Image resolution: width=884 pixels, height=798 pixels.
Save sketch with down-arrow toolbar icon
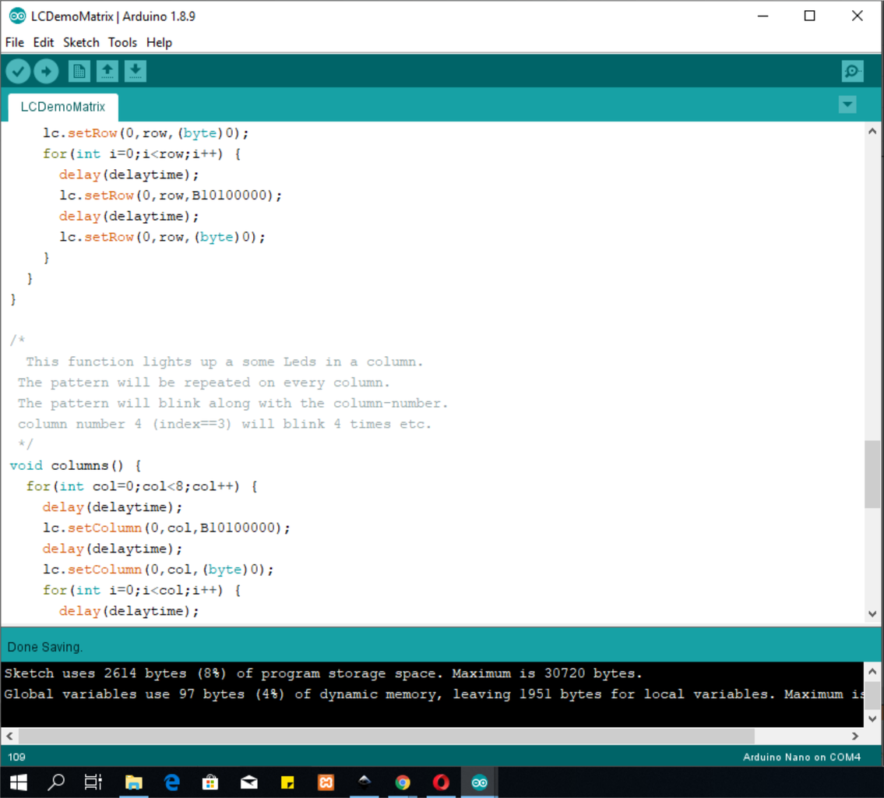[136, 72]
